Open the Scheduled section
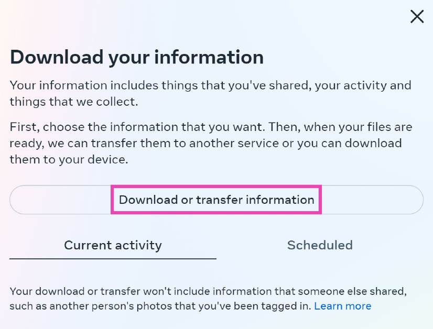The height and width of the screenshot is (329, 433). pyautogui.click(x=320, y=245)
